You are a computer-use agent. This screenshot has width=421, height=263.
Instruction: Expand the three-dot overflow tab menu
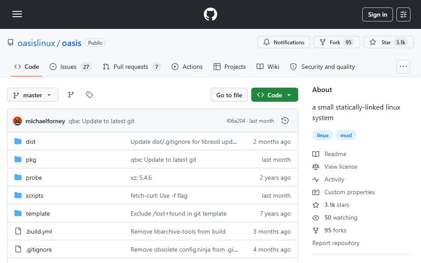403,67
